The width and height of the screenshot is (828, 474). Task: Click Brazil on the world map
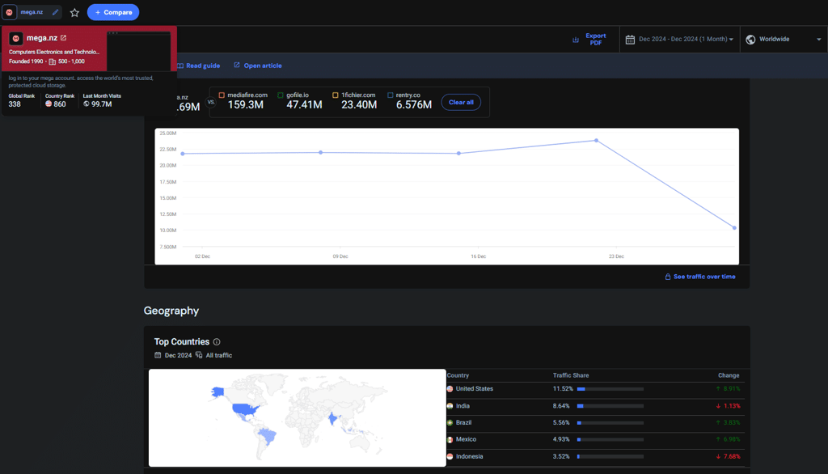point(268,437)
